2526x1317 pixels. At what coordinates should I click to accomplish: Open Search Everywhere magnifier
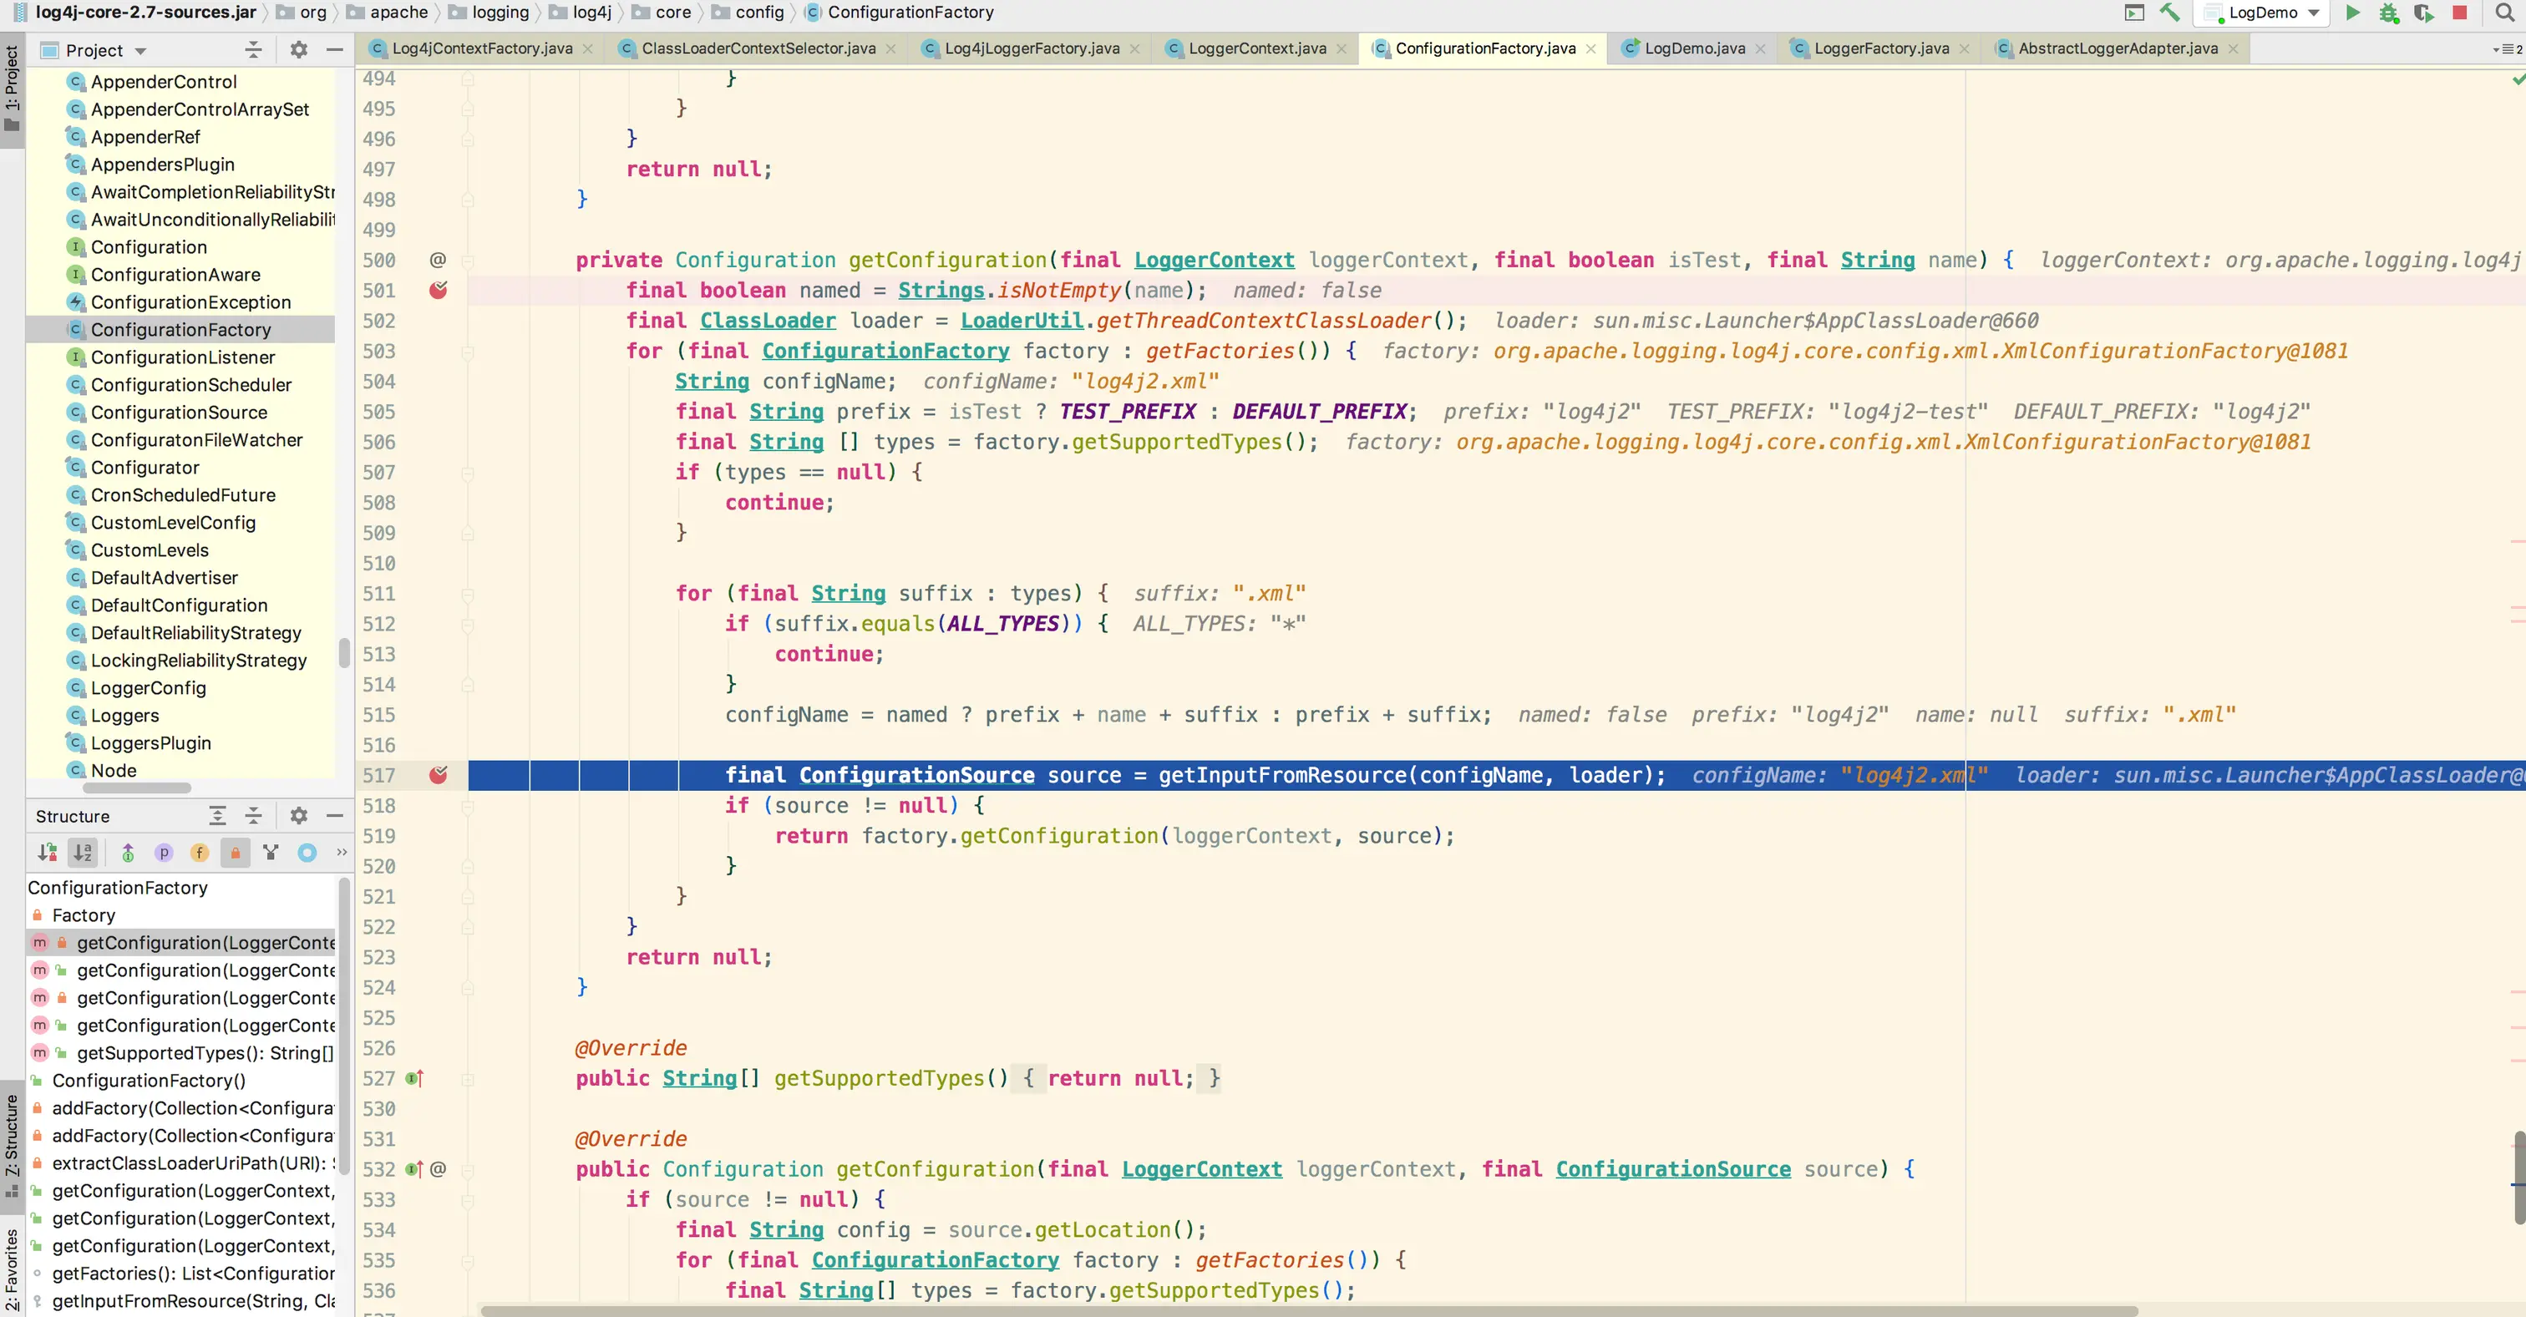pos(2503,13)
